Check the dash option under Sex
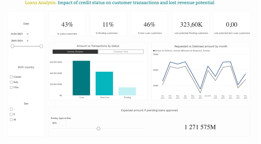This screenshot has width=261, height=144. click(11, 109)
